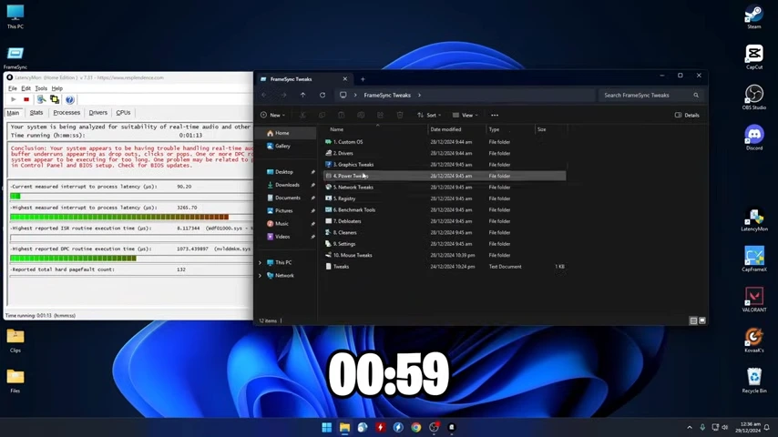The width and height of the screenshot is (778, 437).
Task: Open LatencyMon Edit menu
Action: 26,88
